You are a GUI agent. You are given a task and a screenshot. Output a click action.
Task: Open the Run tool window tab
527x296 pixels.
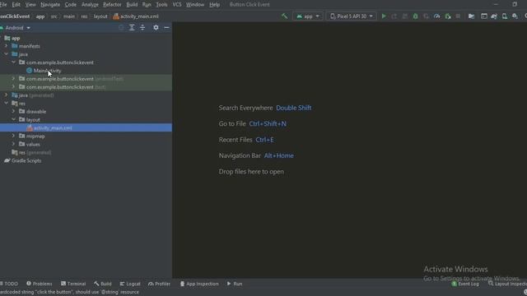click(235, 284)
